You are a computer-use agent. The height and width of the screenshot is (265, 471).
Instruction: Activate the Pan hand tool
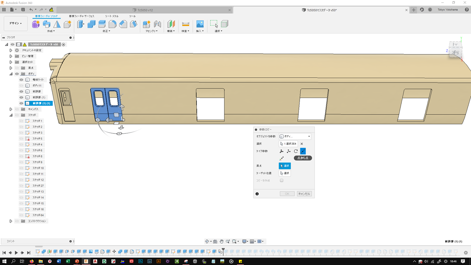(222, 241)
